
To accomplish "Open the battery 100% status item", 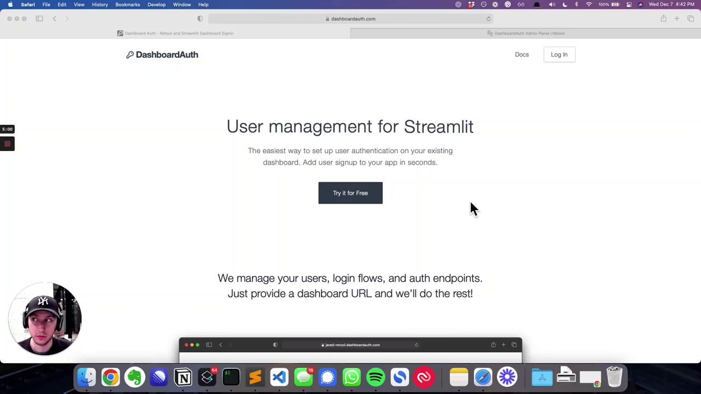I will coord(610,4).
